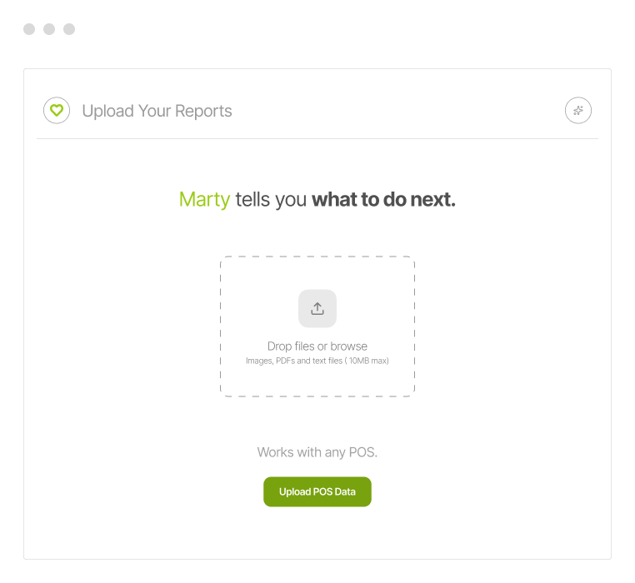Click the "tells you" headline words
Screen dimensions: 635x583
271,200
